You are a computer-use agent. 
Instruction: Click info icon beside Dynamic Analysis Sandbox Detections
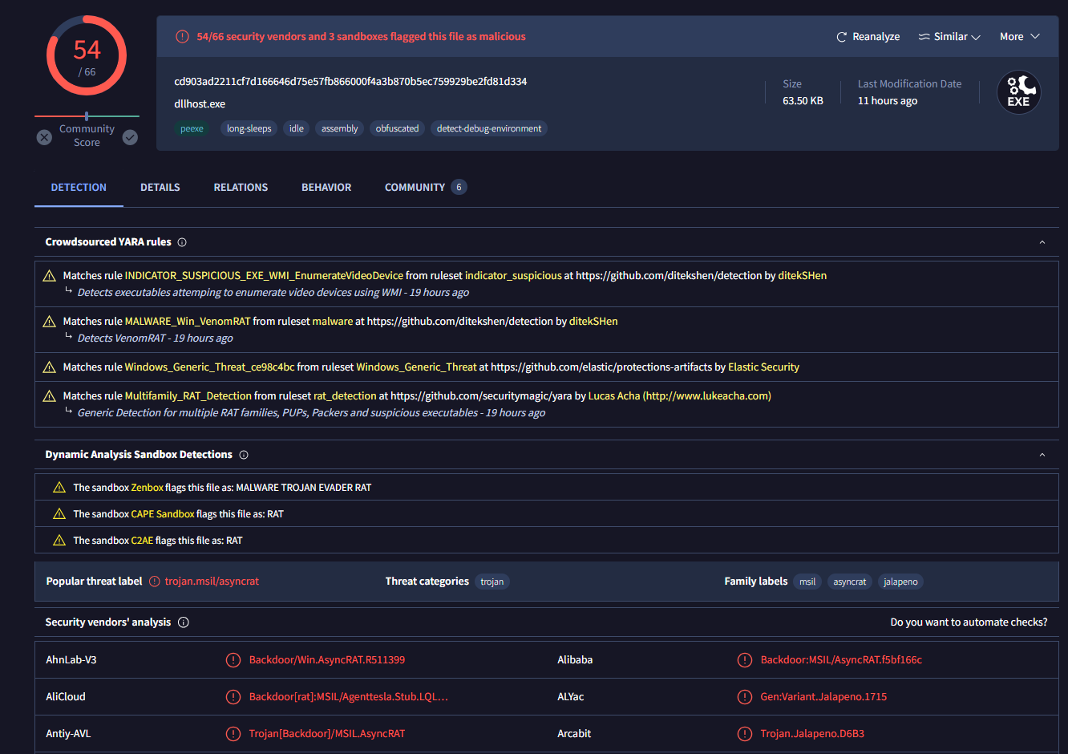(244, 455)
